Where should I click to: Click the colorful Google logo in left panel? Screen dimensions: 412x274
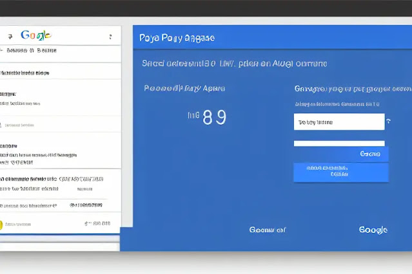click(36, 35)
